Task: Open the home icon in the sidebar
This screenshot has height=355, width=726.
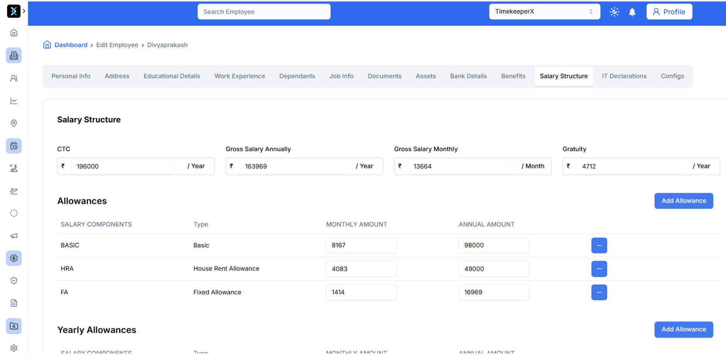Action: click(x=14, y=33)
